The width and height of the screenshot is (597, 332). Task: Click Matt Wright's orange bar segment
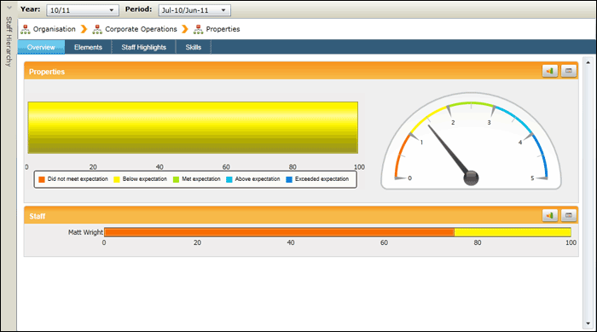pyautogui.click(x=279, y=232)
